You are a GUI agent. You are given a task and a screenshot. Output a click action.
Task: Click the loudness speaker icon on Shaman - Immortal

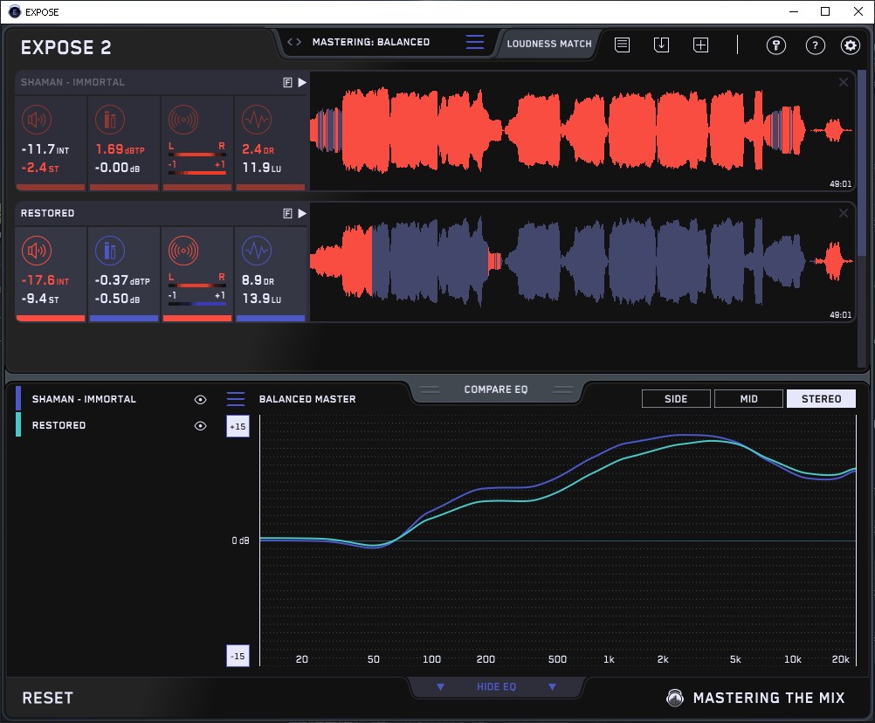(36, 120)
